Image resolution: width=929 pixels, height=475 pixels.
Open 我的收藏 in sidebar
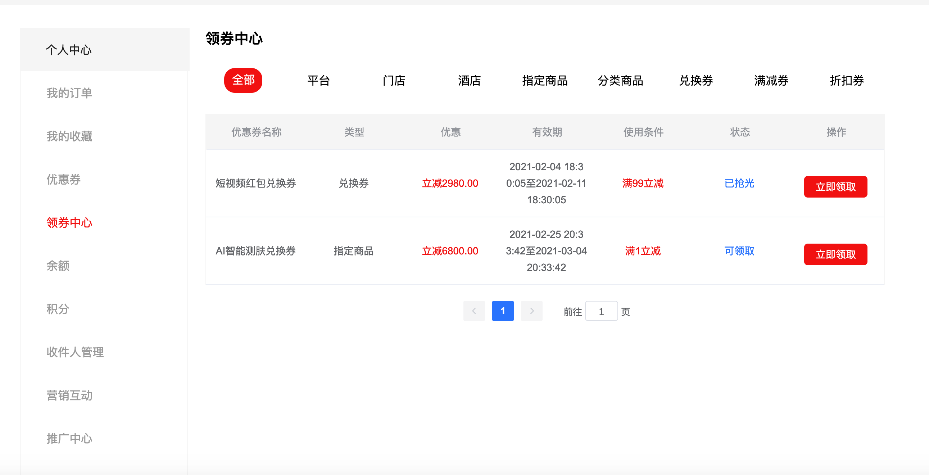coord(69,136)
